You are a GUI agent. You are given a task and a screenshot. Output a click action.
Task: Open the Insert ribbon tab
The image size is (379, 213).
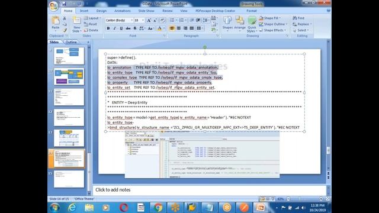[x=84, y=11]
